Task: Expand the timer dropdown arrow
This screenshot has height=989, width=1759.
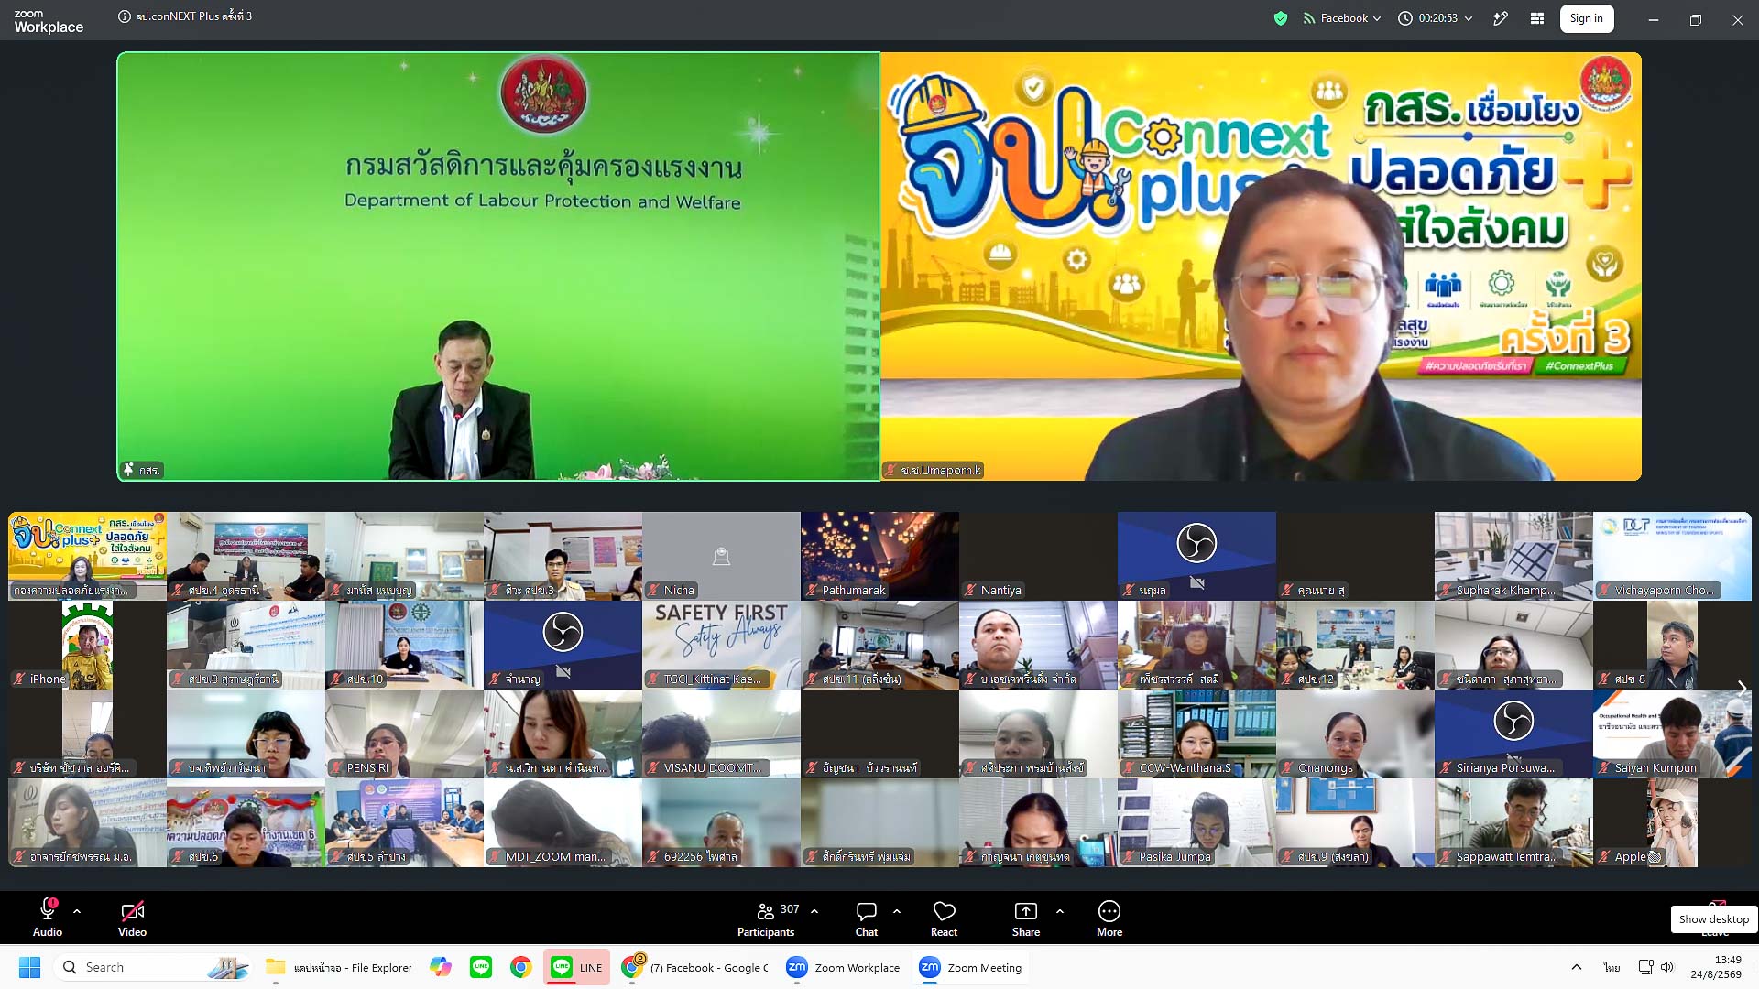Action: coord(1469,18)
